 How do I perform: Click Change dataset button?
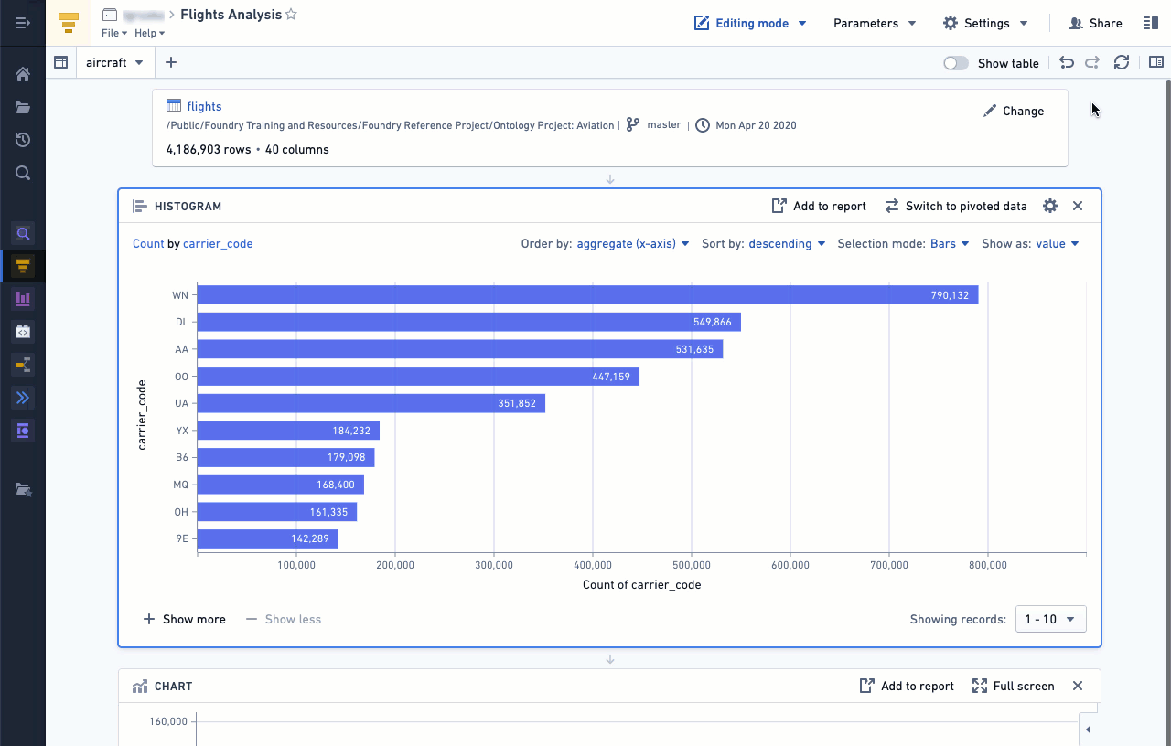1014,111
